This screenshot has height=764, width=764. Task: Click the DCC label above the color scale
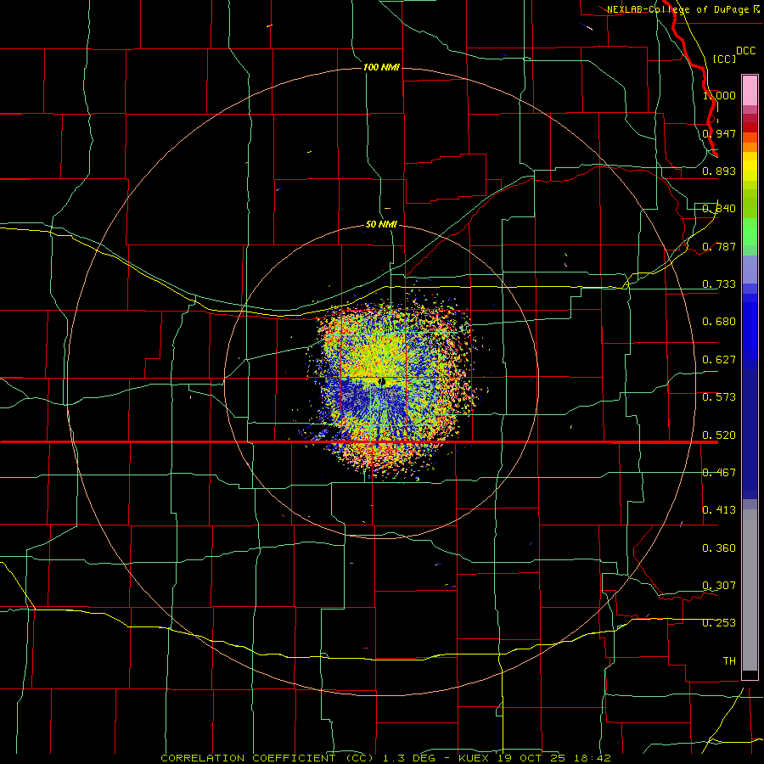point(745,51)
